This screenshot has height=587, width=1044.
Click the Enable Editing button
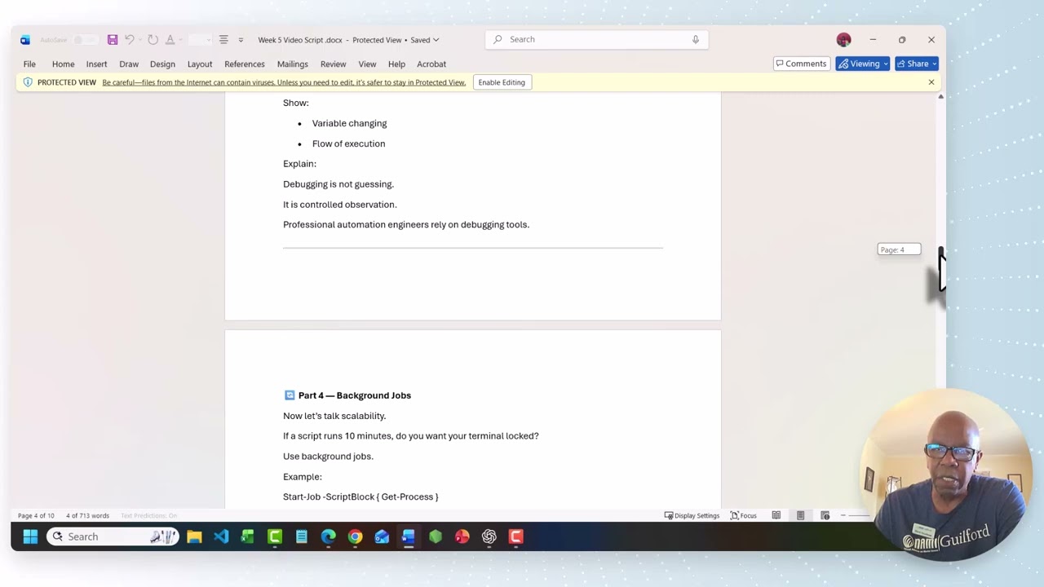click(502, 82)
